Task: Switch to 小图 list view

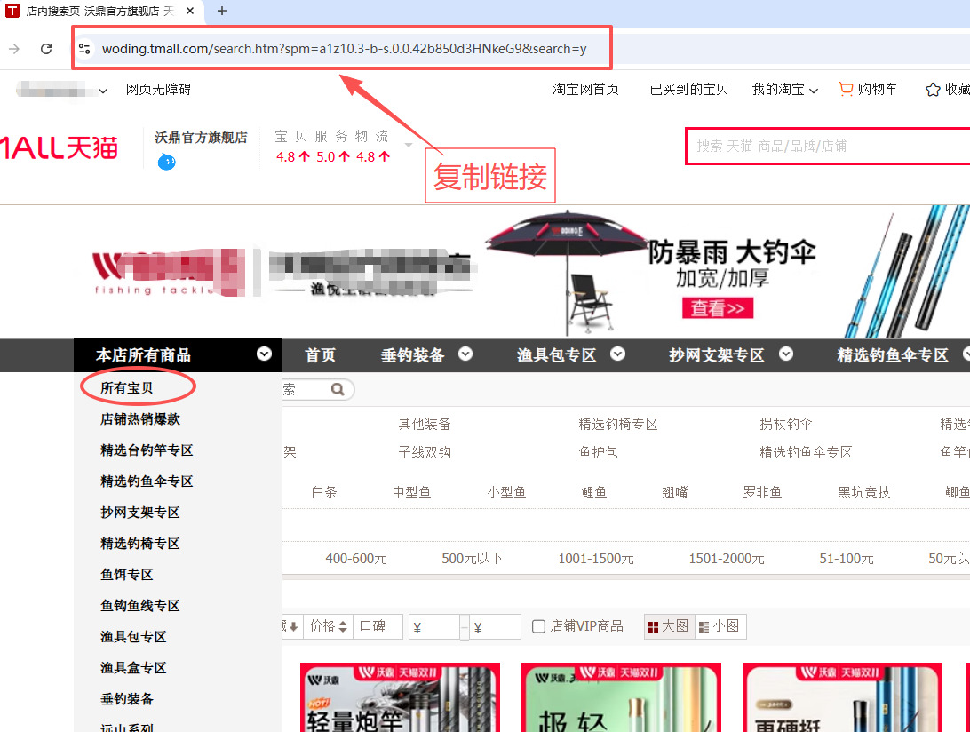Action: click(x=720, y=626)
